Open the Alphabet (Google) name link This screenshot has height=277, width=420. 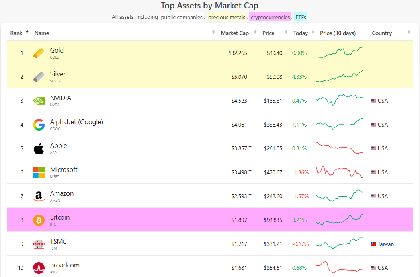tap(76, 122)
